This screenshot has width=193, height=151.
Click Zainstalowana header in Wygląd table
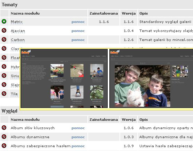click(103, 120)
